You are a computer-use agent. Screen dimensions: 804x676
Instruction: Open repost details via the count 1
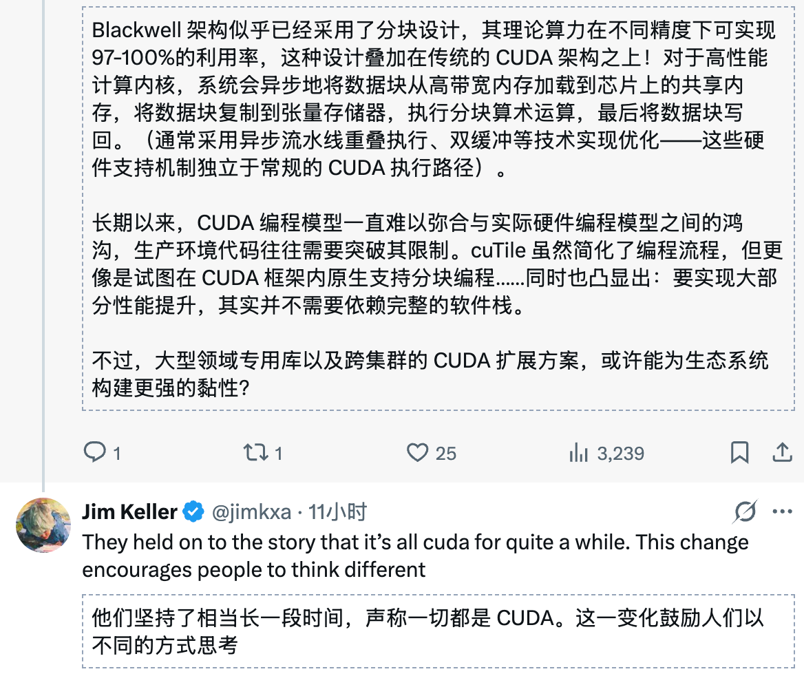click(277, 453)
